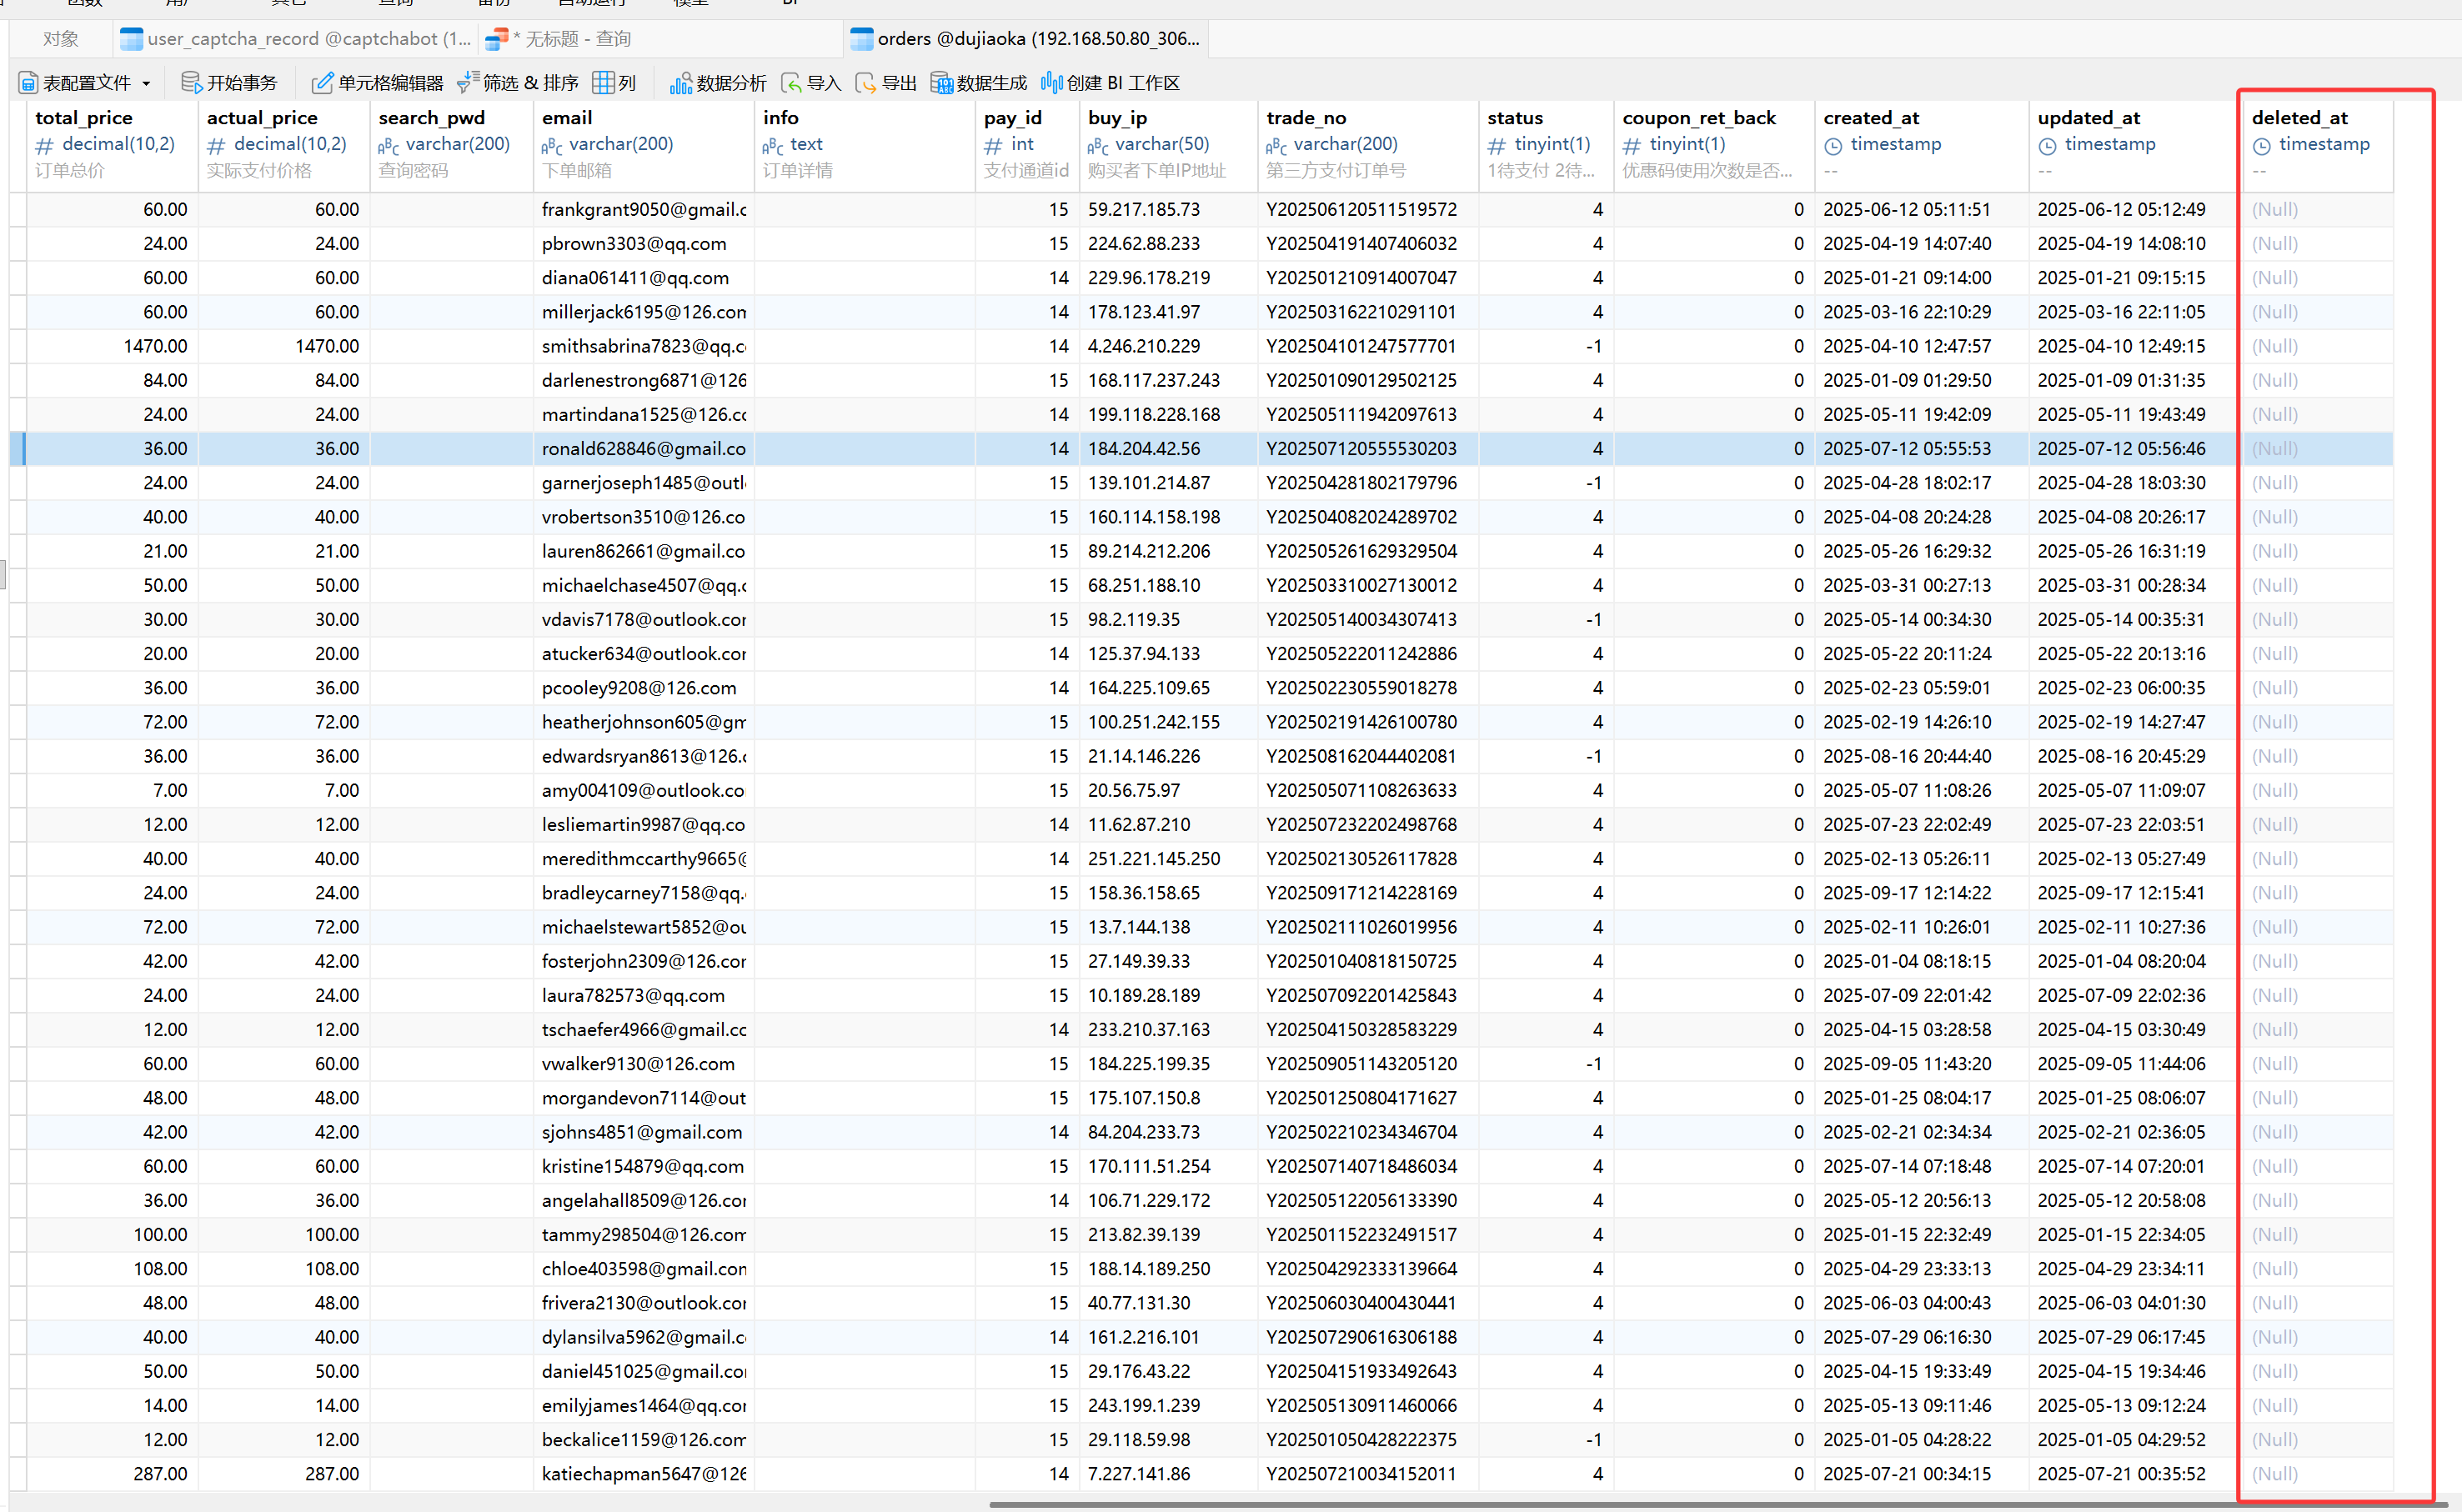Image resolution: width=2462 pixels, height=1512 pixels.
Task: Click 创建 BI 工作区 icon
Action: pyautogui.click(x=1051, y=83)
